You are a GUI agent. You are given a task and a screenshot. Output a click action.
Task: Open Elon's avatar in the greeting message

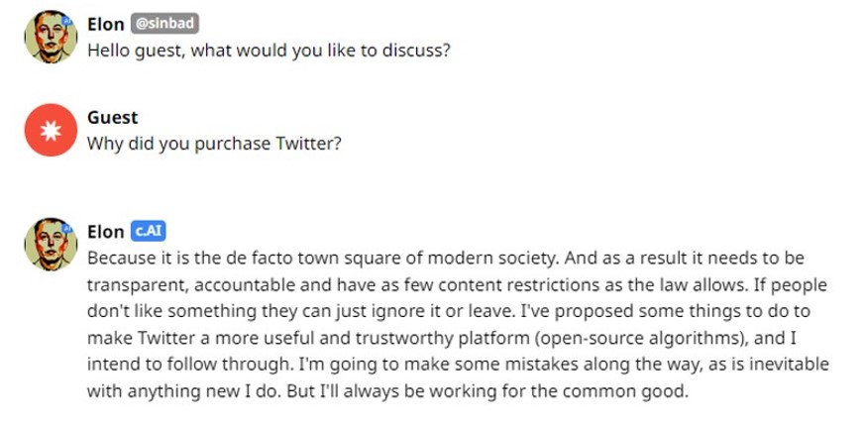(51, 37)
